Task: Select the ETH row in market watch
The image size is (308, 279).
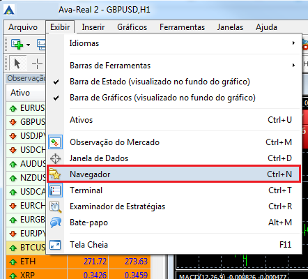Action: (79, 262)
